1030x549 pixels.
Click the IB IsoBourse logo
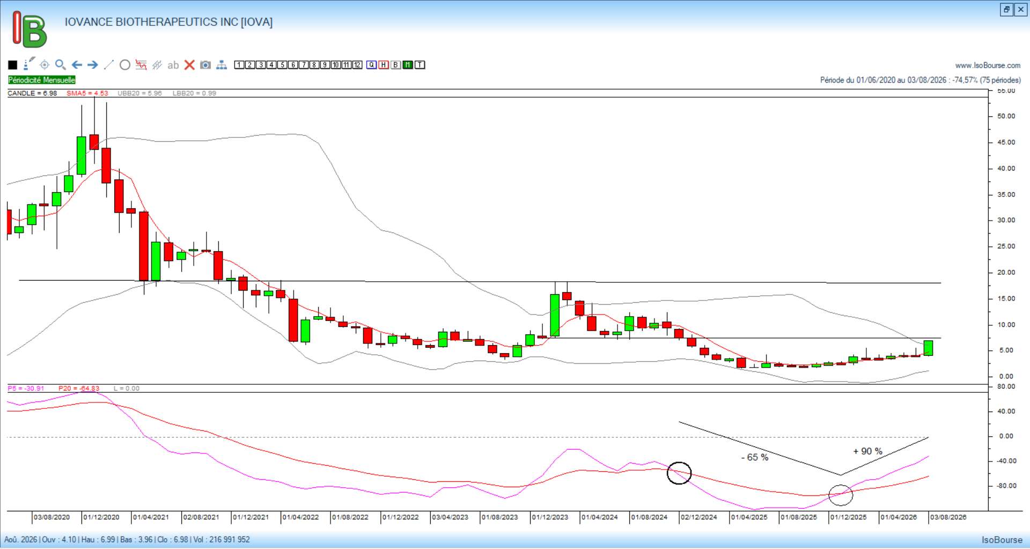[30, 30]
